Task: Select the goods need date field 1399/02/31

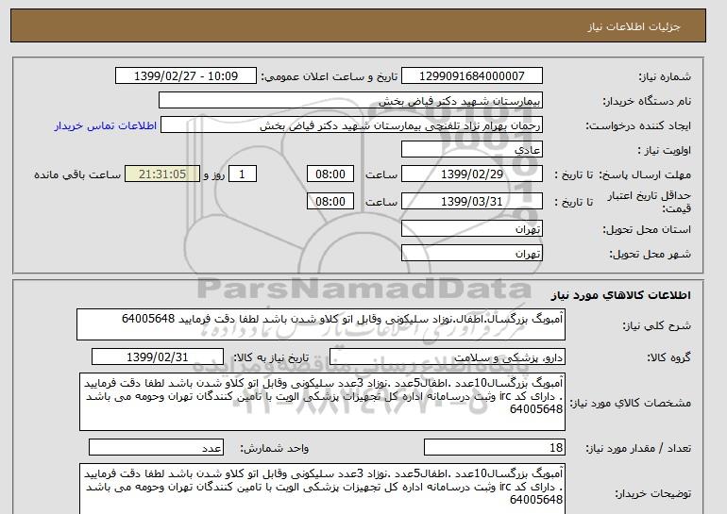Action: click(x=158, y=357)
